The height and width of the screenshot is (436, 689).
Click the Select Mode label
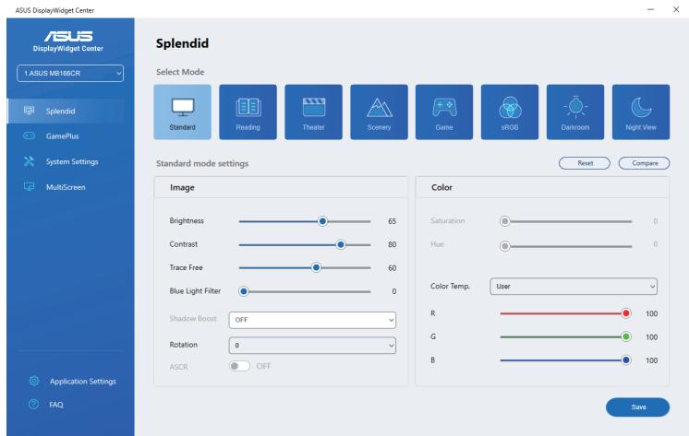180,72
